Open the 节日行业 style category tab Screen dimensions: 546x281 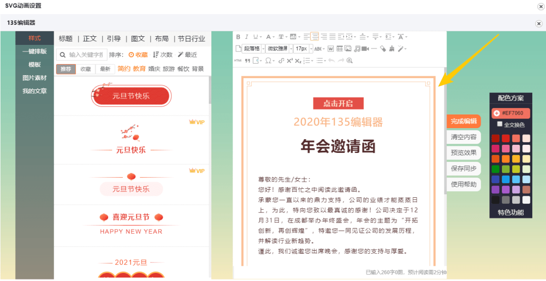click(192, 38)
